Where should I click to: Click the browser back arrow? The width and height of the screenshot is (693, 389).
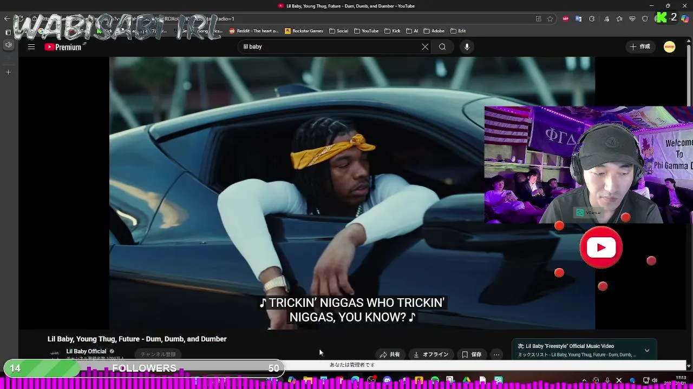point(7,18)
